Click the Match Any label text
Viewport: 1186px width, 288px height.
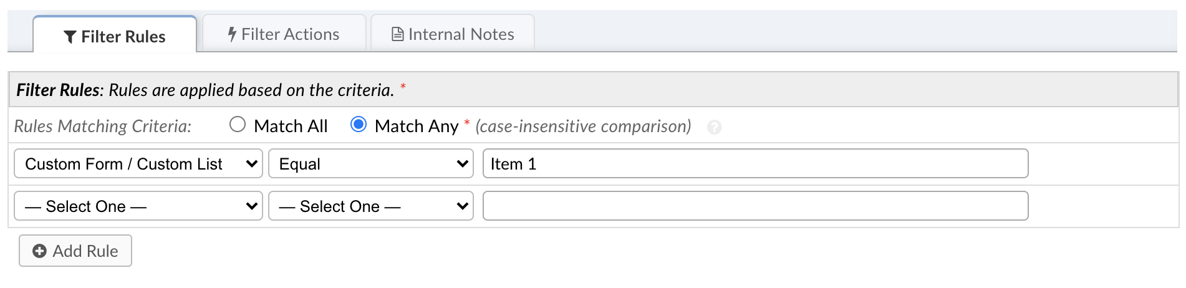[x=417, y=127]
